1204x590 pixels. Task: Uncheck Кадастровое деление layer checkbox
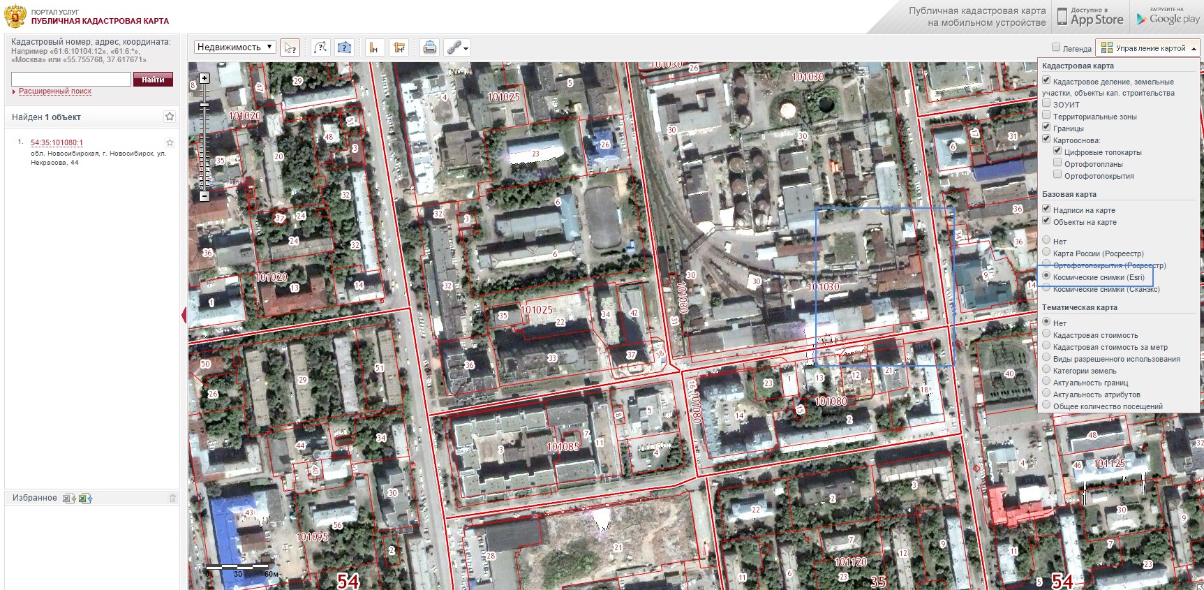point(1046,80)
